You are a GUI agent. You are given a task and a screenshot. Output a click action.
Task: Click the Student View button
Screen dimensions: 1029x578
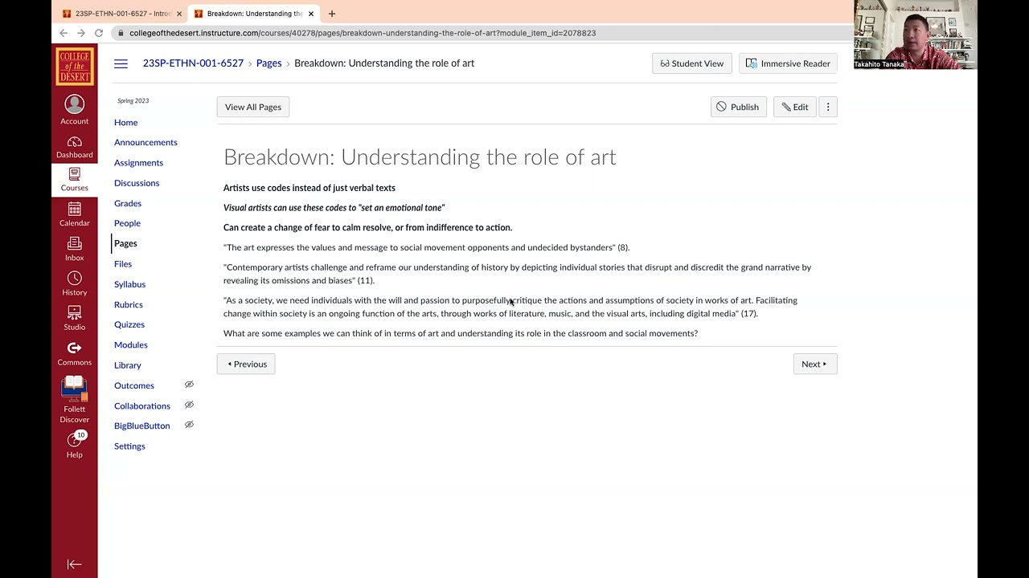(692, 63)
